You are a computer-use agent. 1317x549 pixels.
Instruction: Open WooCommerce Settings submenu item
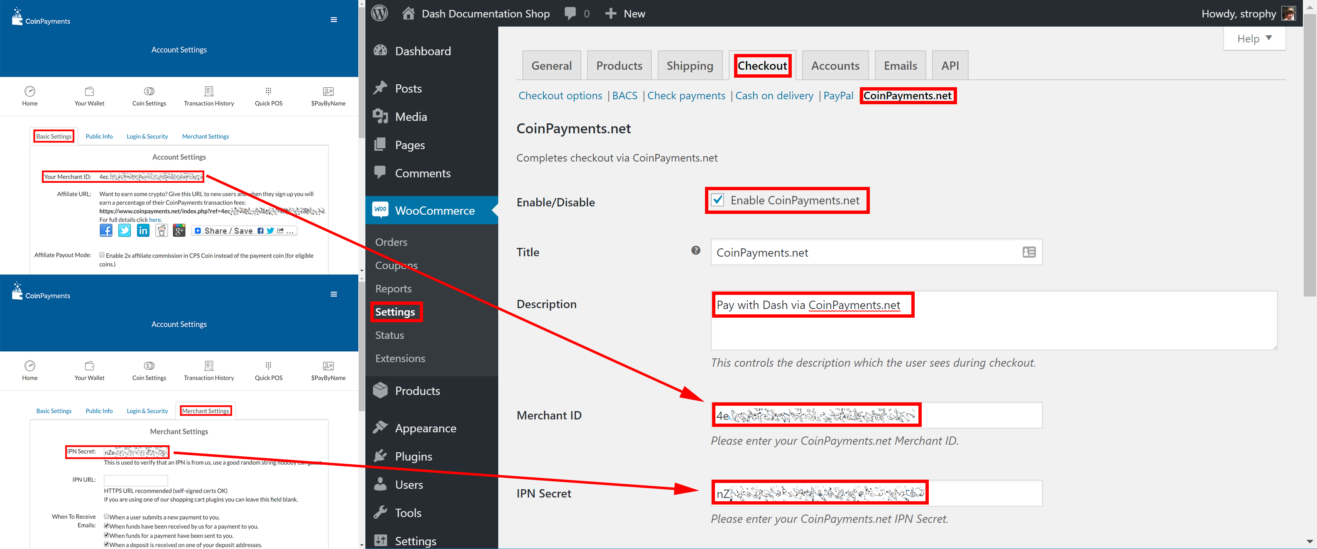[x=395, y=312]
